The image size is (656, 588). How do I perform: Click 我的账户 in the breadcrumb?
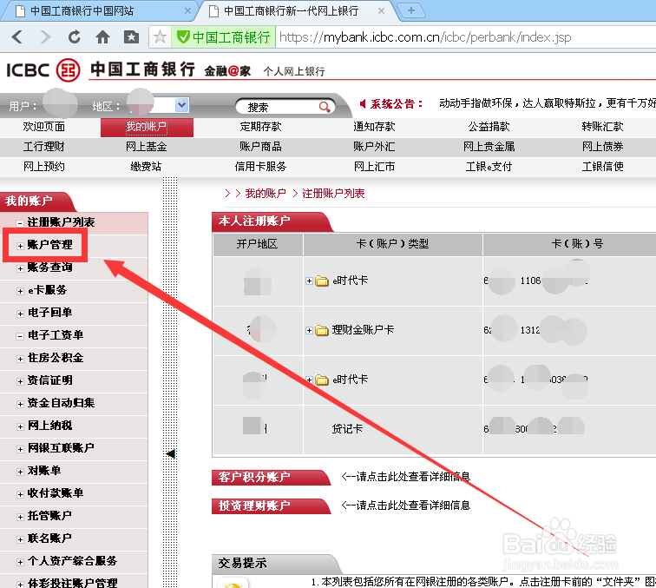coord(266,194)
